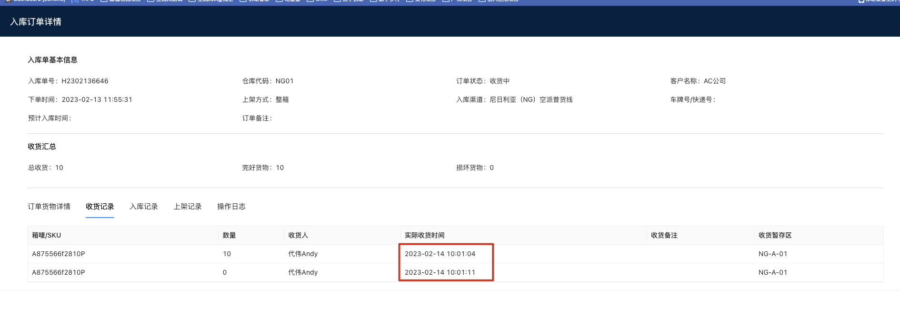View the 操作日志 tab
This screenshot has width=900, height=318.
(231, 207)
